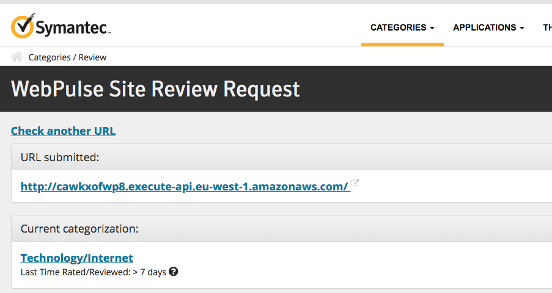552x293 pixels.
Task: Click the Symantec wordmark text
Action: pyautogui.click(x=72, y=28)
